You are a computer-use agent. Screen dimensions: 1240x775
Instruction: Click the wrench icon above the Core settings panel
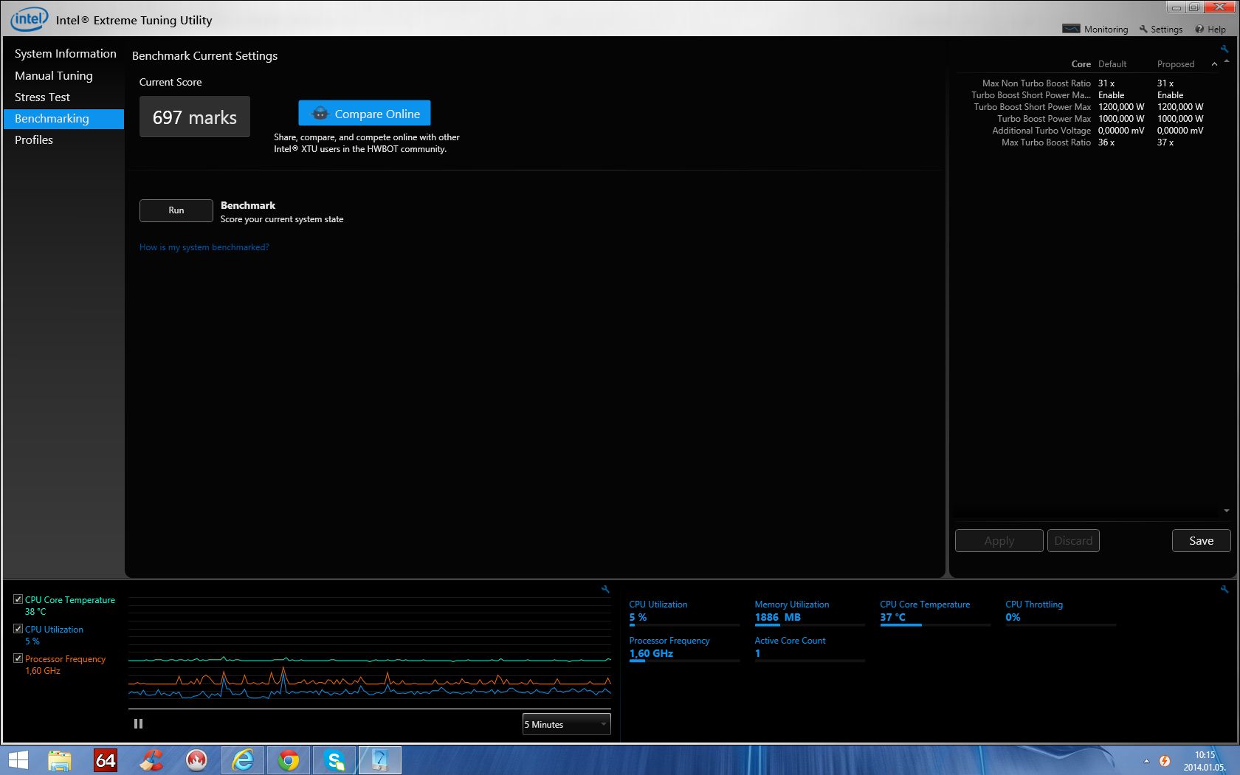[x=1224, y=49]
